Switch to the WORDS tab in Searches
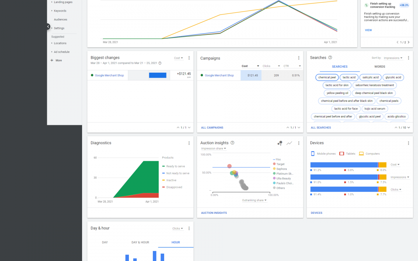Viewport: 418px width, 261px height. (380, 67)
